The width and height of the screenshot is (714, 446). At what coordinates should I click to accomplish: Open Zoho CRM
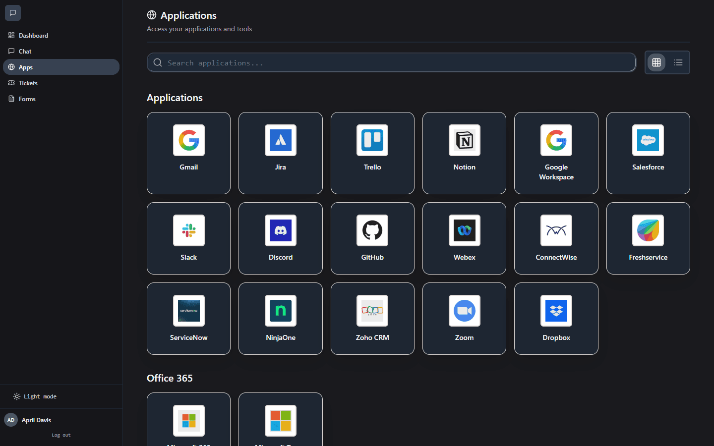372,319
